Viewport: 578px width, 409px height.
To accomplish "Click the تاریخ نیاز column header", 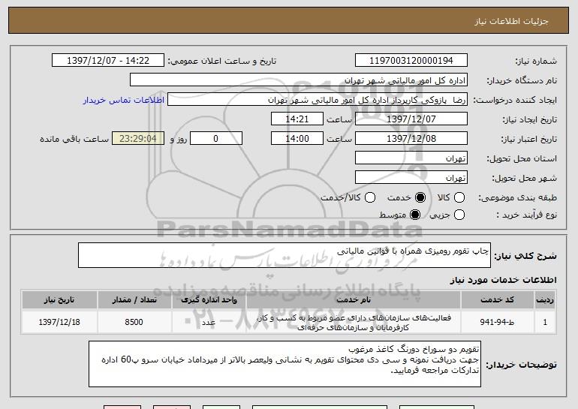I will [59, 300].
